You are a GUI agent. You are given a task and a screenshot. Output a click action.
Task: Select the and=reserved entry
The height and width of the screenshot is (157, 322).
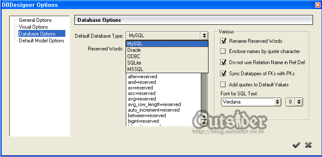tap(142, 82)
